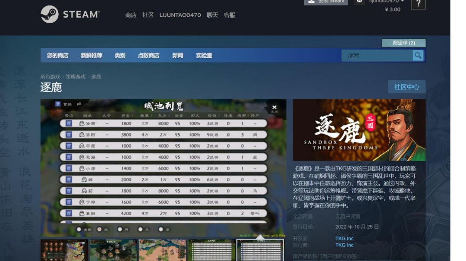The width and height of the screenshot is (466, 261).
Task: Open the 类别 categories dropdown tab
Action: (x=120, y=56)
